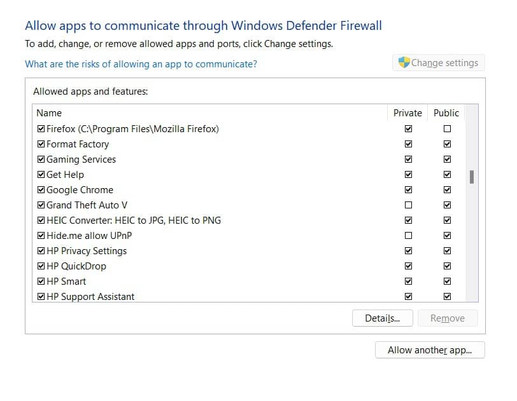This screenshot has width=517, height=401.
Task: Uncheck HP Privacy Settings Public checkbox
Action: pos(447,250)
